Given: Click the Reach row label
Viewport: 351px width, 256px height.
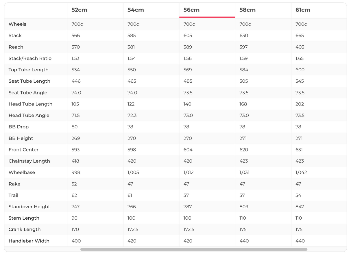Looking at the screenshot, I should click(x=16, y=47).
